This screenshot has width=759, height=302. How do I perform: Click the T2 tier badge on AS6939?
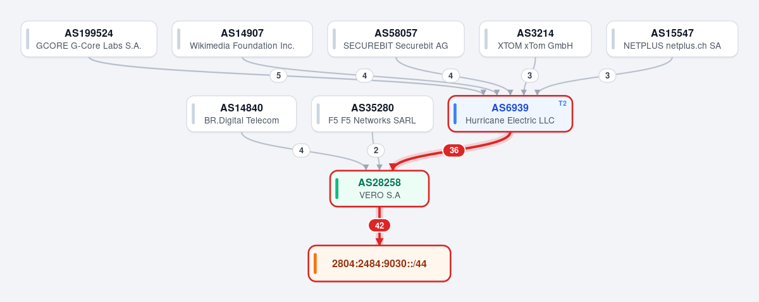coord(562,103)
